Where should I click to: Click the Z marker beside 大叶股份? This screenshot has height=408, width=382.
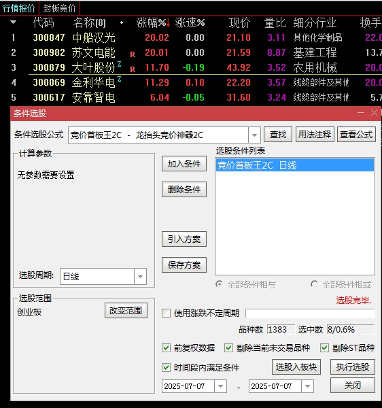coord(119,63)
